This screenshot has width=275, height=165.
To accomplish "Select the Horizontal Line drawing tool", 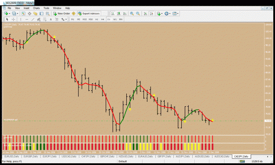I will point(27,19).
